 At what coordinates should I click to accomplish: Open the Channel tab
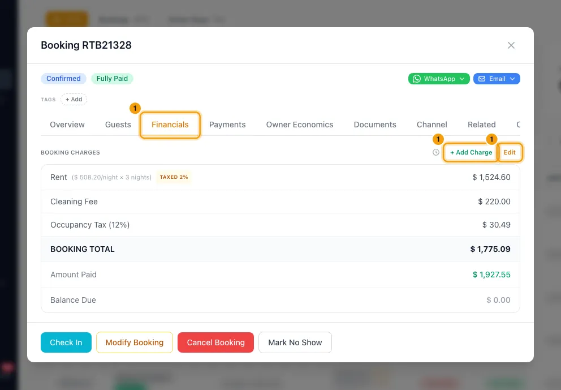click(x=432, y=125)
